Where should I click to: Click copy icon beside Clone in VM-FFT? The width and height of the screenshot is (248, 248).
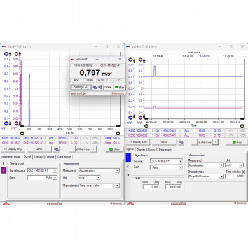pos(56,149)
